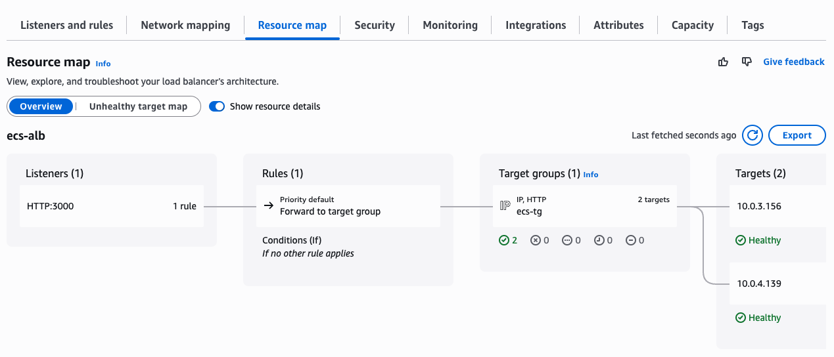Switch to the Monitoring tab

pyautogui.click(x=450, y=25)
